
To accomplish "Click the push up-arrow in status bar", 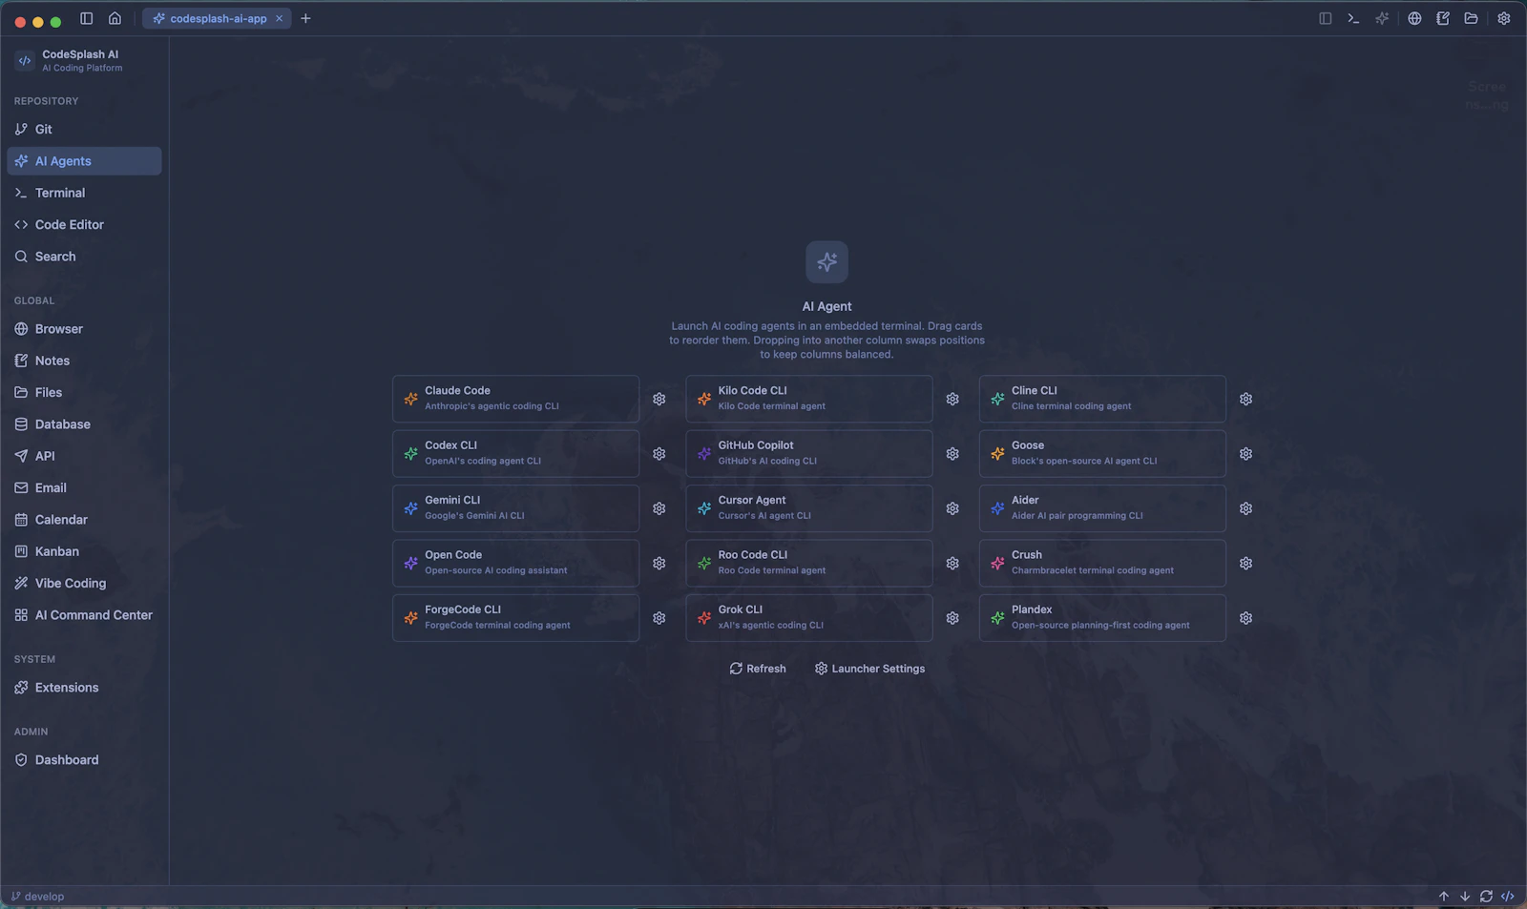I will pyautogui.click(x=1444, y=897).
